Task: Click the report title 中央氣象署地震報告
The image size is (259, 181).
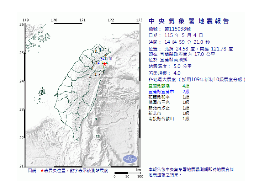Action: 189,21
